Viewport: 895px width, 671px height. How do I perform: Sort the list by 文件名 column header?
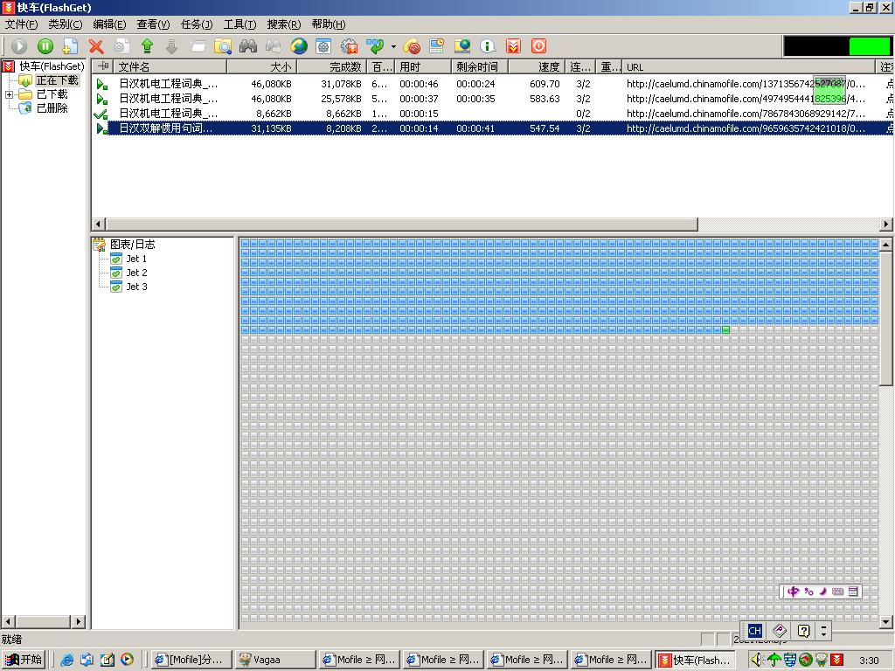tap(170, 66)
